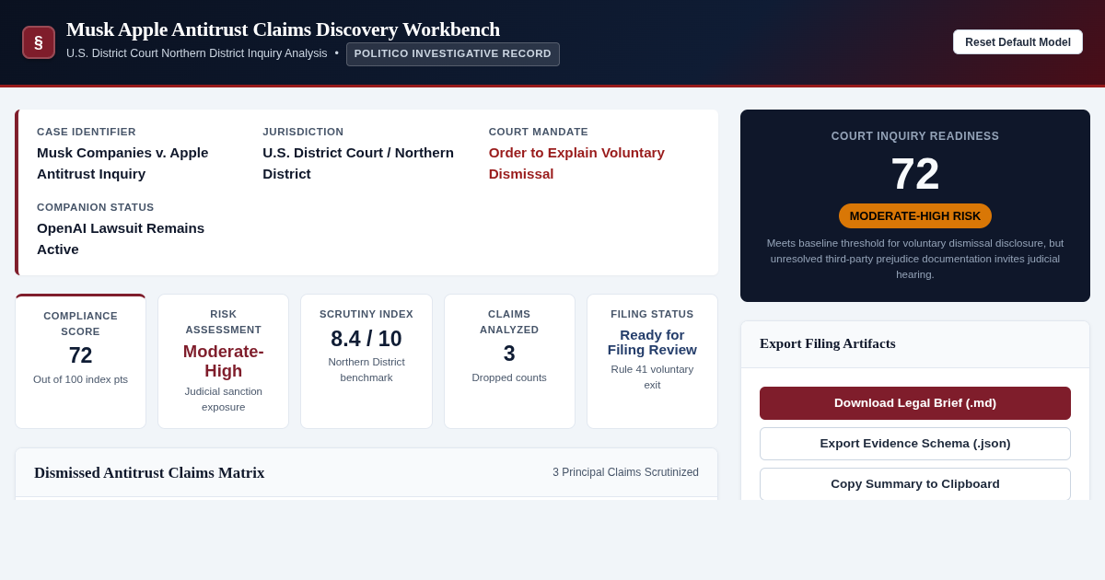Click 'Musk Companies v. Apple Antitrust Inquiry' text

[122, 163]
